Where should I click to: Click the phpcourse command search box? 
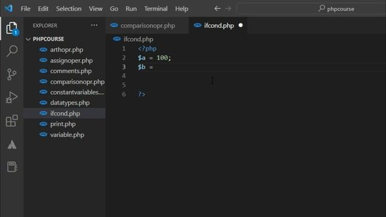click(311, 8)
